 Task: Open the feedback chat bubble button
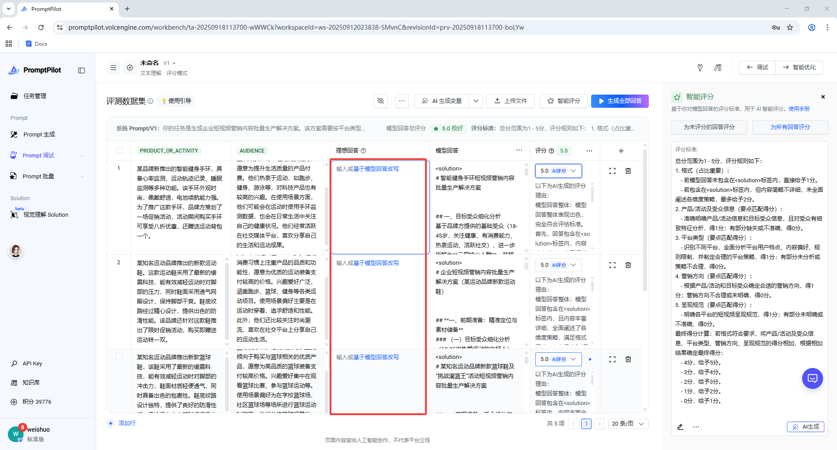812,378
